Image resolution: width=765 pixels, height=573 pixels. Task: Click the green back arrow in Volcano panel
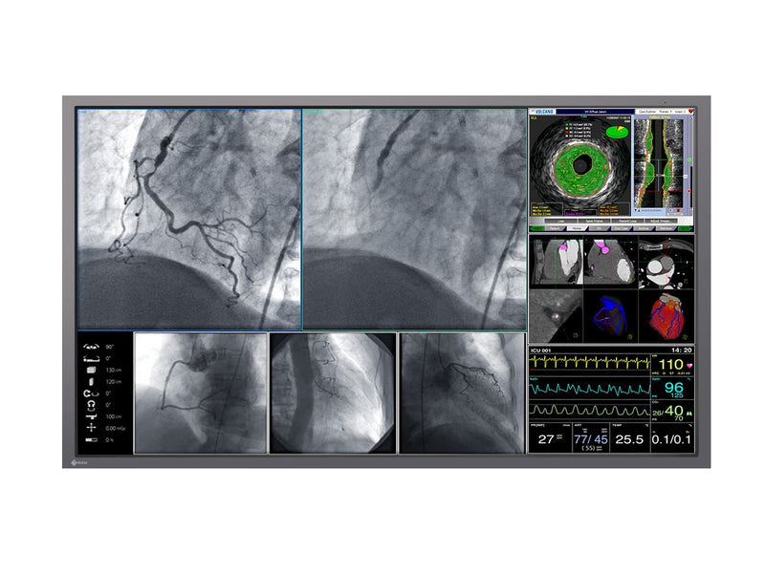[537, 228]
